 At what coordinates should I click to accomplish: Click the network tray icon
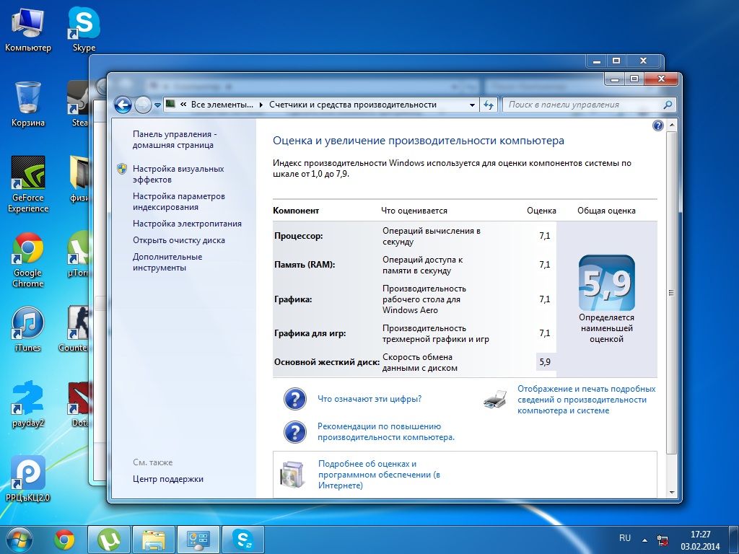663,540
